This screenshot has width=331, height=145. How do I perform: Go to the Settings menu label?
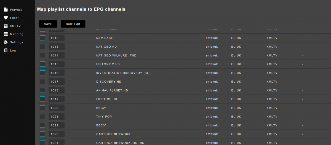pyautogui.click(x=17, y=42)
